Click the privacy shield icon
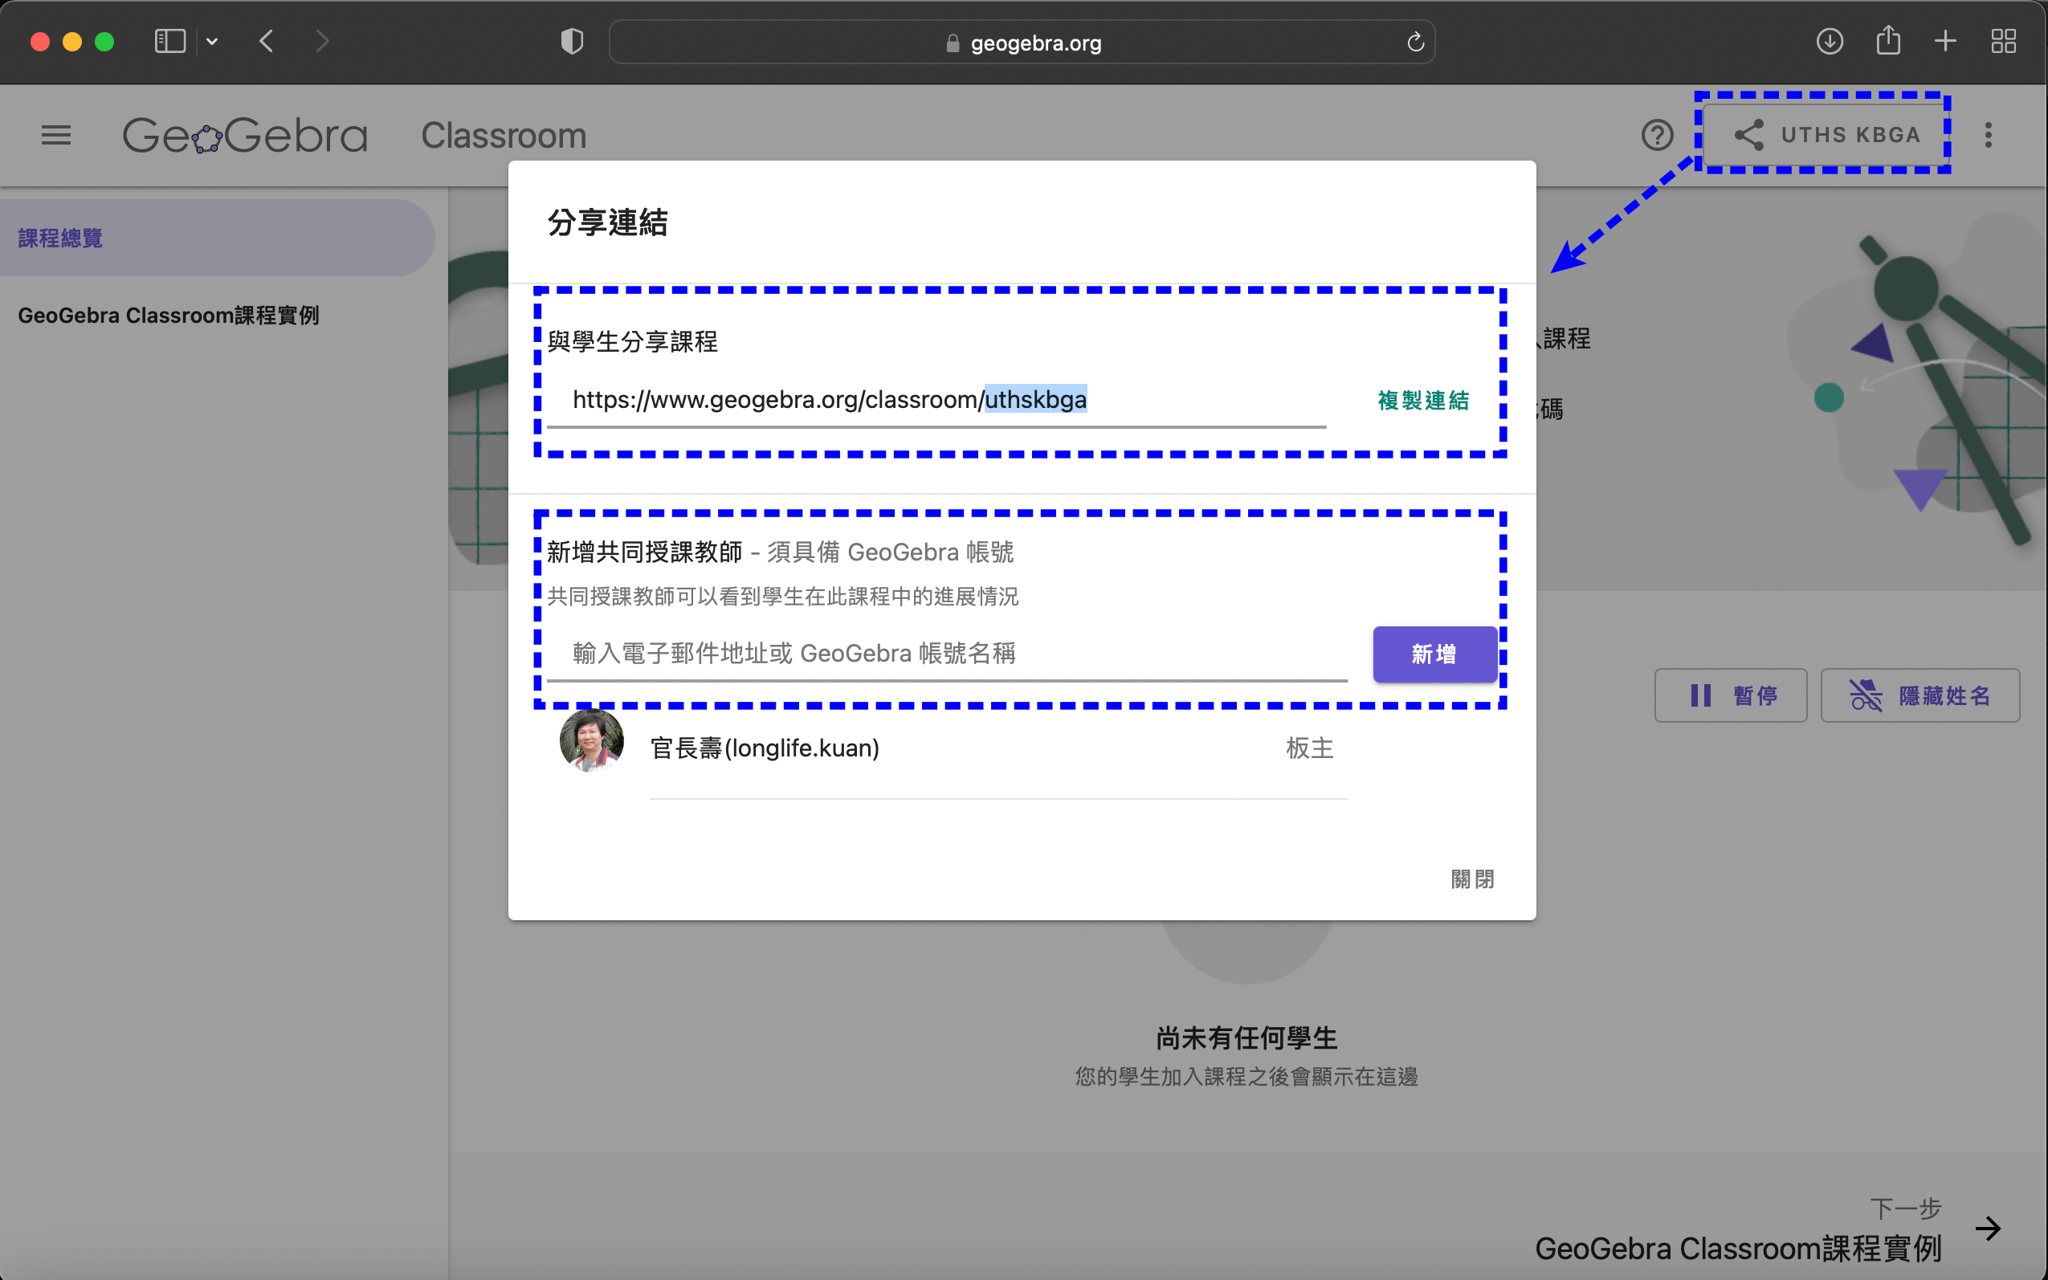2048x1280 pixels. coord(573,42)
